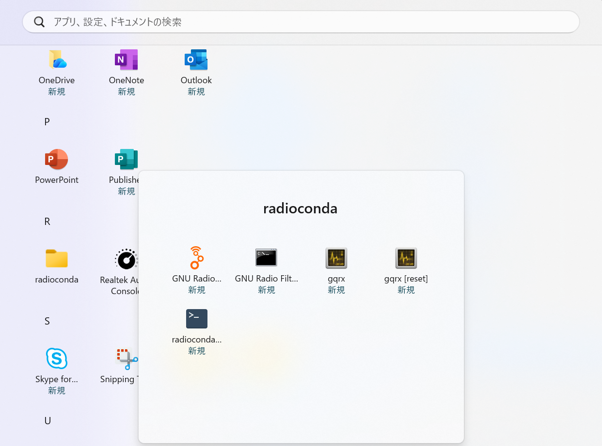Open the Realtek Audio Console icon
The height and width of the screenshot is (446, 602).
point(126,259)
